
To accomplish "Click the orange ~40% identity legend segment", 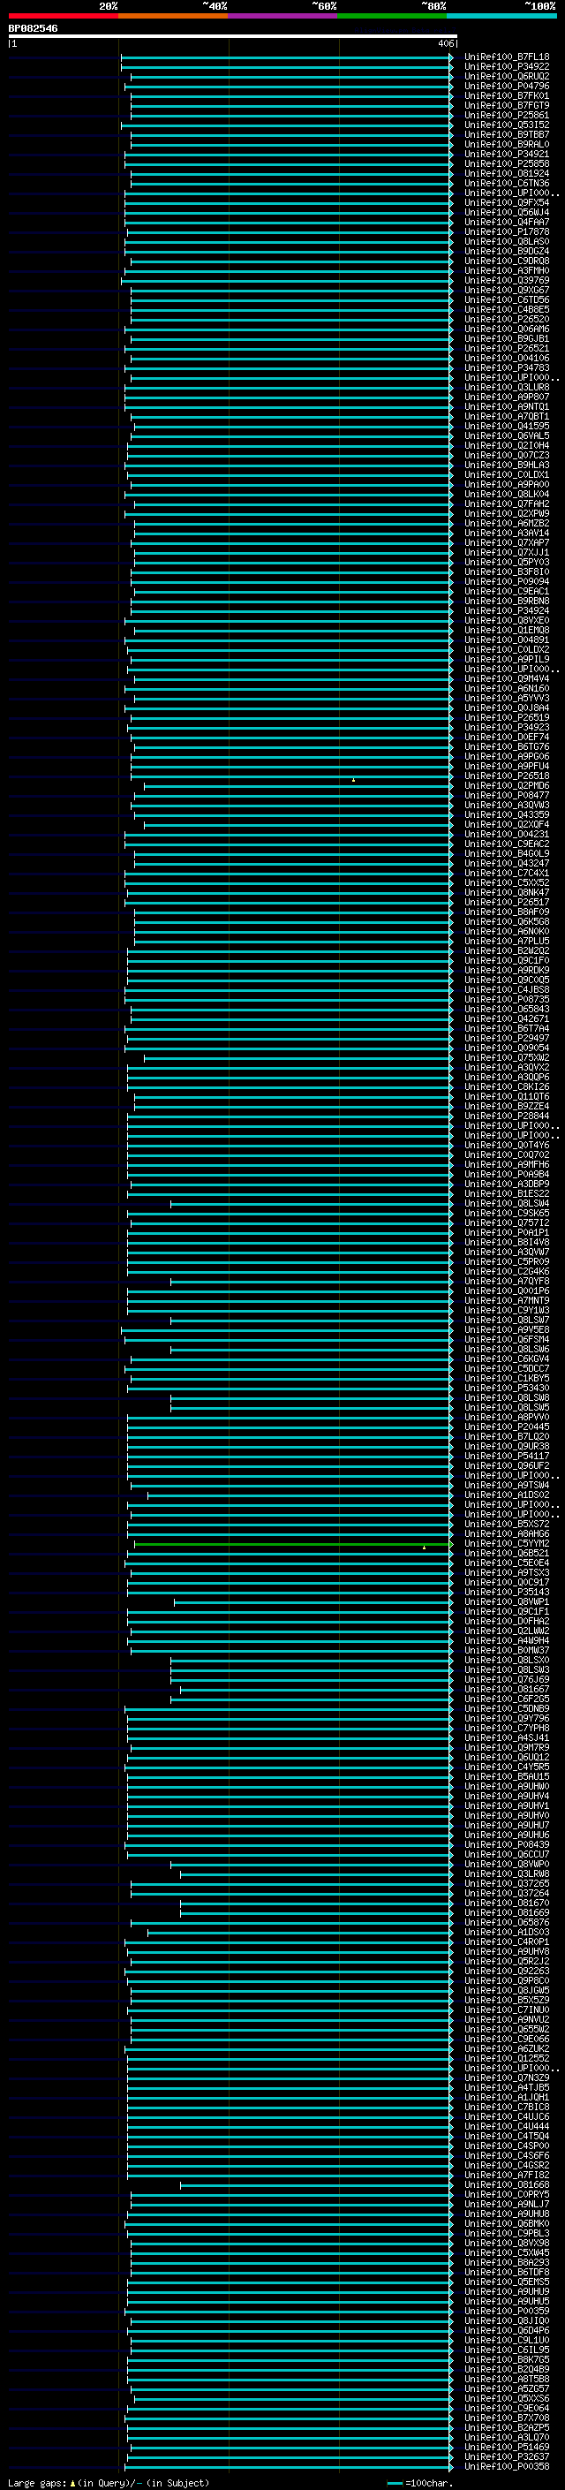I will (x=173, y=16).
